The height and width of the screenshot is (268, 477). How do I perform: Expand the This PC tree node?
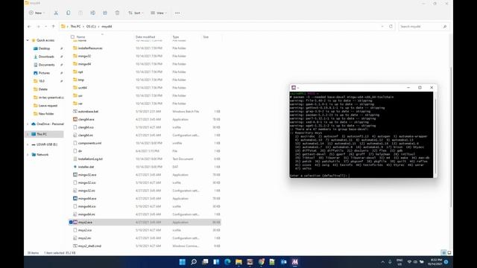28,134
